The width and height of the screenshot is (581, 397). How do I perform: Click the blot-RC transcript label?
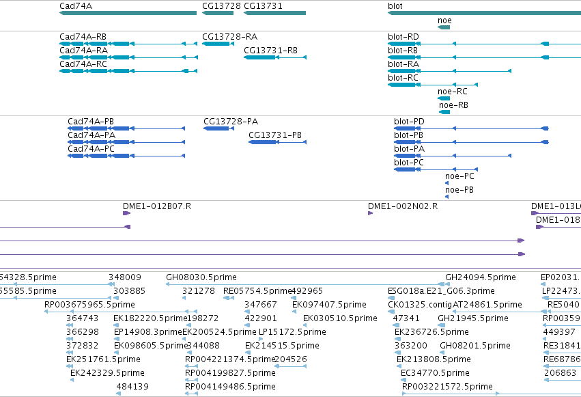pos(403,78)
